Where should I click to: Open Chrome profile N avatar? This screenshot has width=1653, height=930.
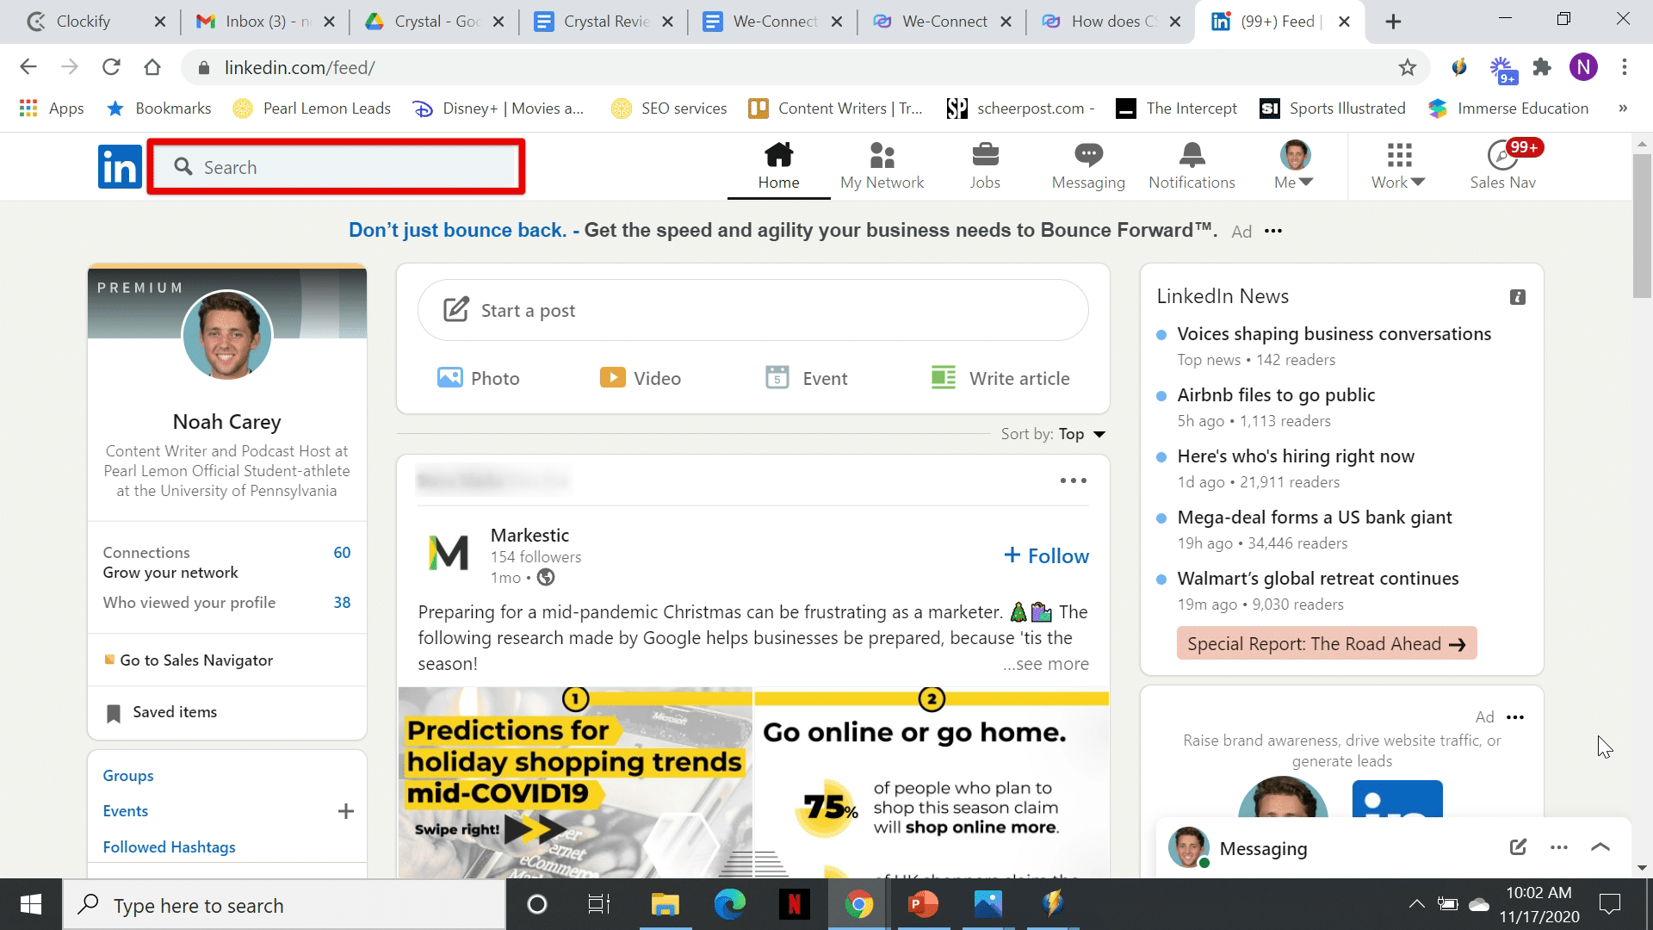[1583, 67]
